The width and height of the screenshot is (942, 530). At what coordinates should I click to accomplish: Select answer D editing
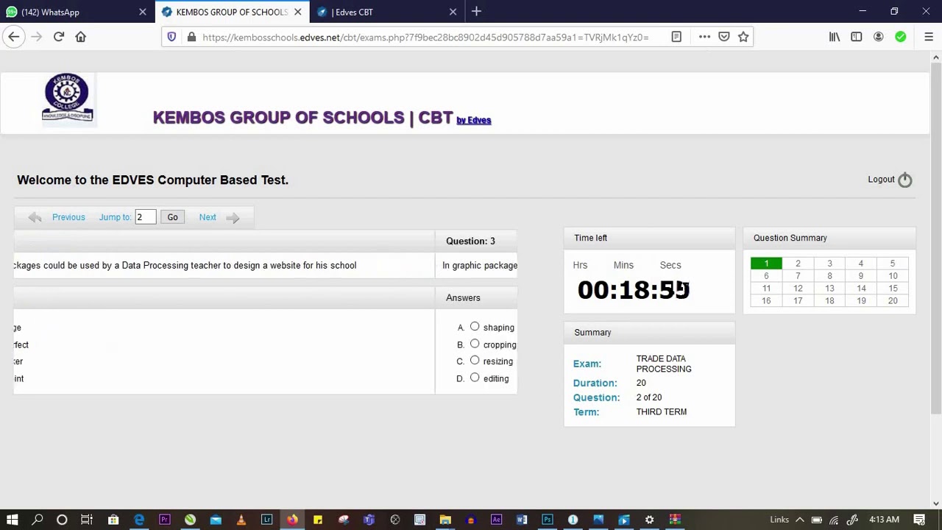475,378
